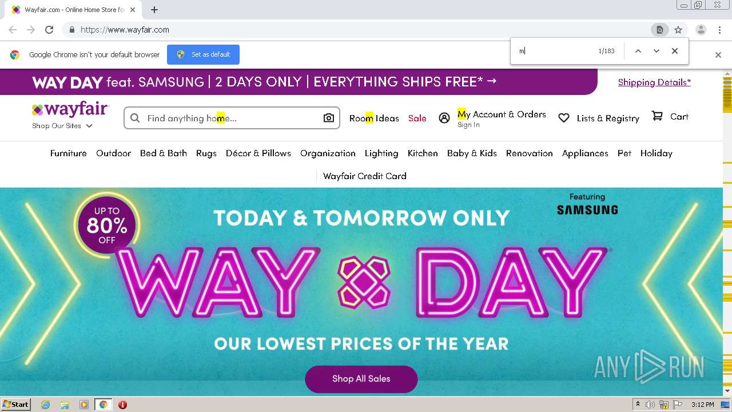This screenshot has height=412, width=732.
Task: Click the Set as default button
Action: 203,54
